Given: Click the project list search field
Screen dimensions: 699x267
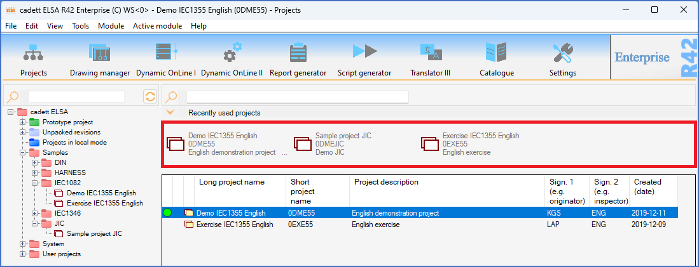Looking at the screenshot, I should (297, 96).
